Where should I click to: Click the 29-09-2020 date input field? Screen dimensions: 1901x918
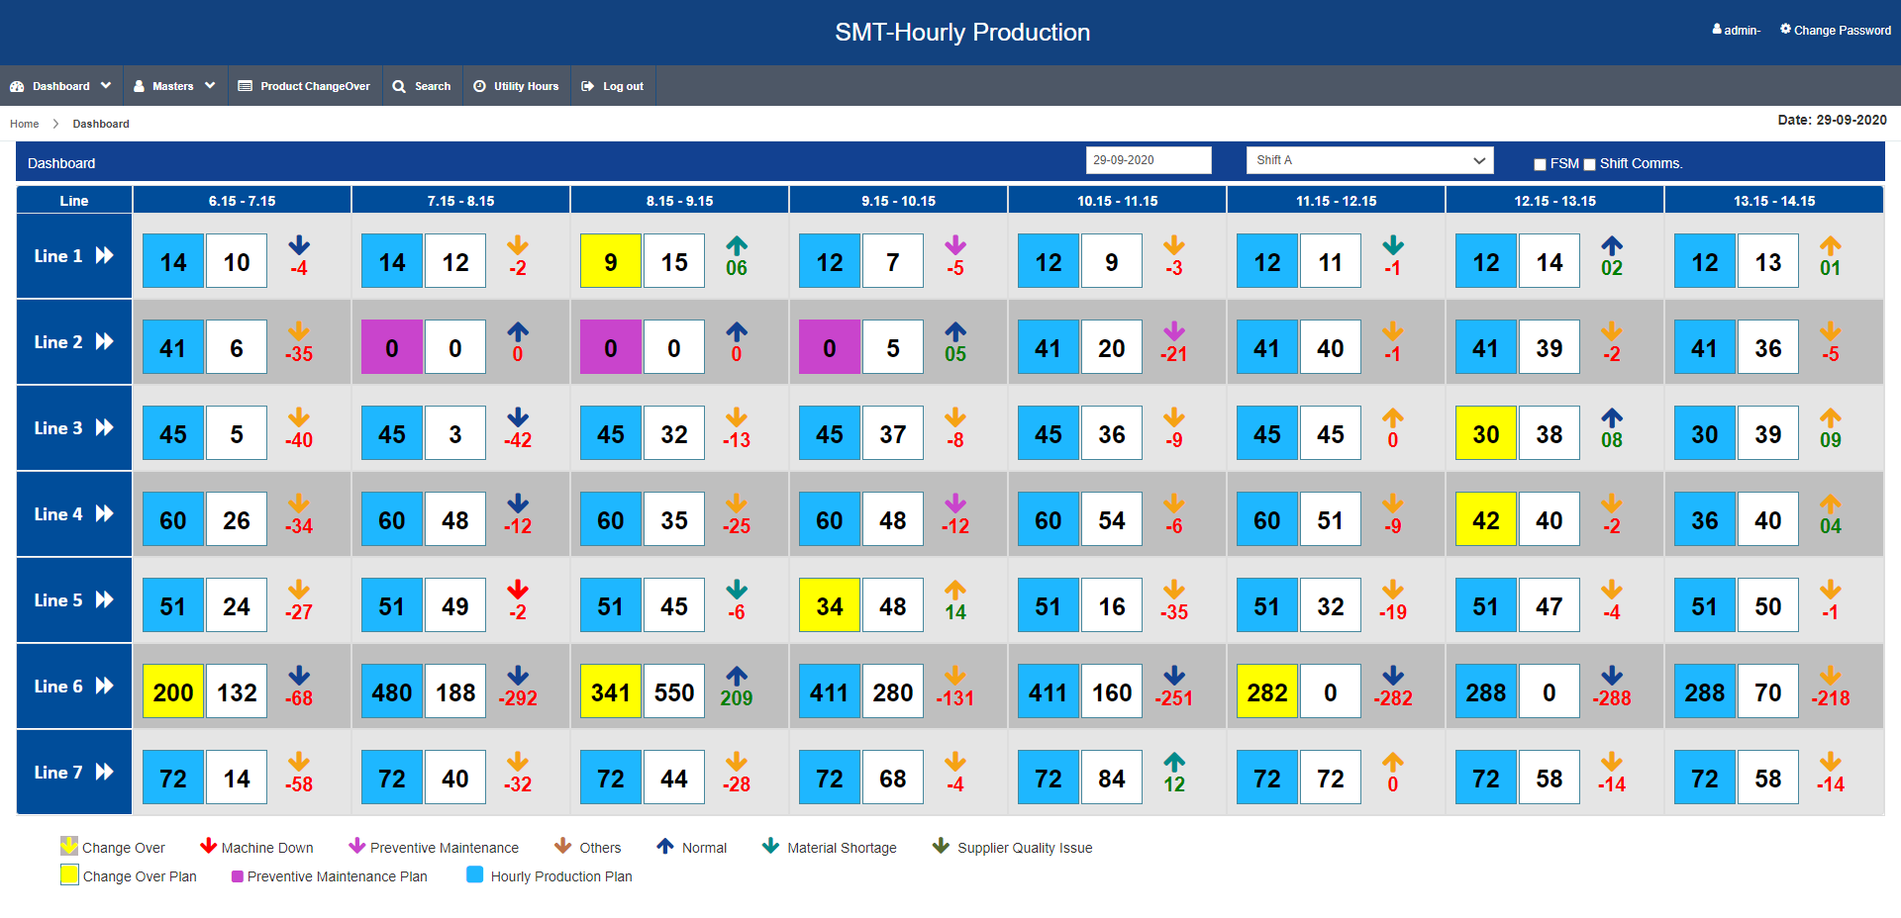click(x=1149, y=160)
